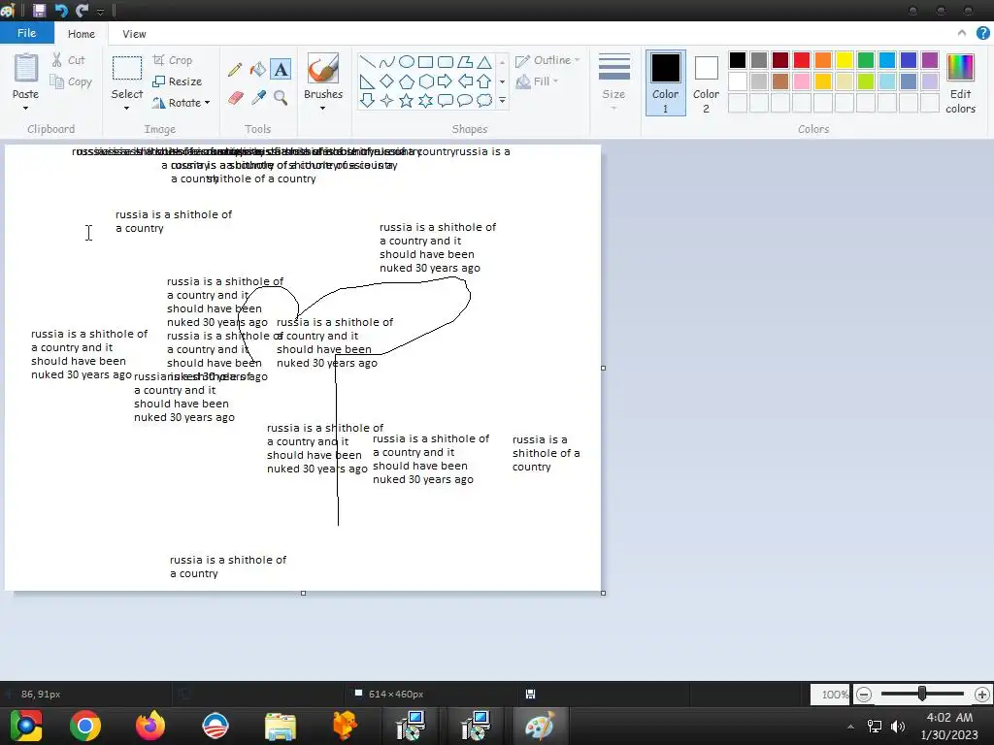Screen dimensions: 994x745
Task: Select the Fill with color bucket tool
Action: point(257,69)
